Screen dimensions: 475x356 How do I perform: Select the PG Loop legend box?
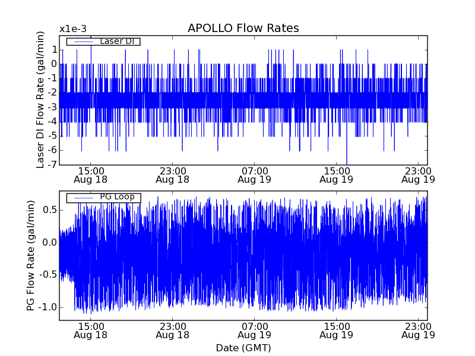coord(103,197)
